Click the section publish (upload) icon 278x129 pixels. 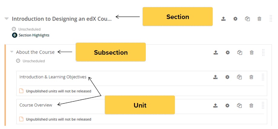[223, 19]
